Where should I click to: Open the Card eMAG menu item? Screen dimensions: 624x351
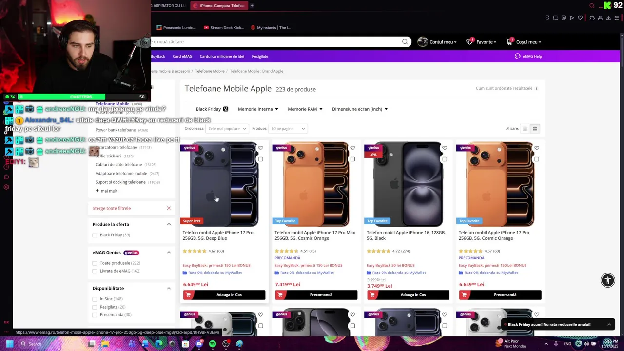[182, 56]
